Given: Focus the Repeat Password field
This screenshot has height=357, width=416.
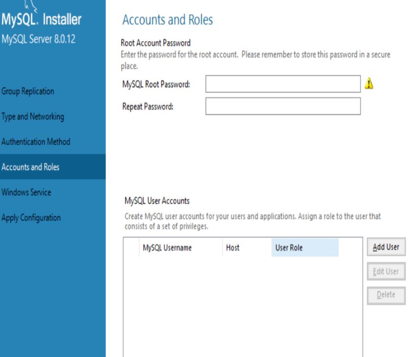Looking at the screenshot, I should [283, 106].
